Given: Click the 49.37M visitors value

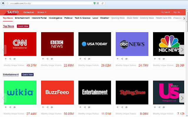Looking at the screenshot, I should point(31,65).
